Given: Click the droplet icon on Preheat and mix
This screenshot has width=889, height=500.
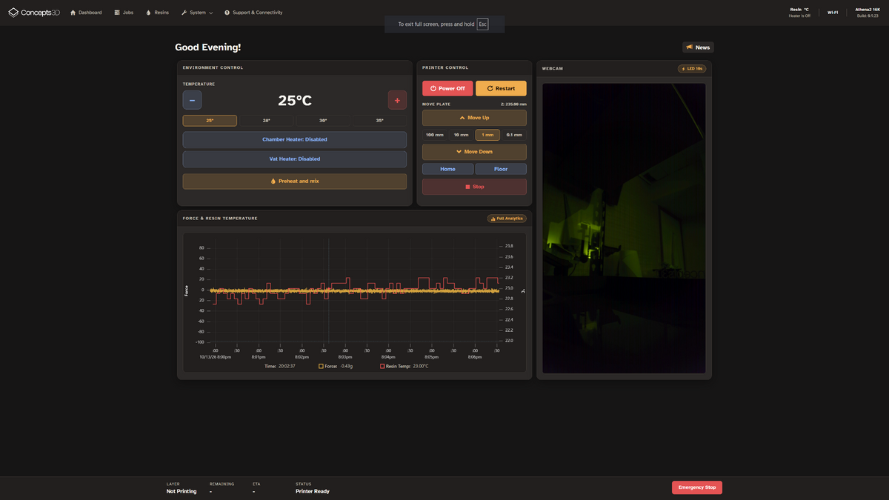Looking at the screenshot, I should pos(273,181).
